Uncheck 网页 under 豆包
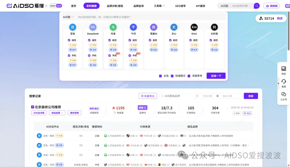The width and height of the screenshot is (290, 167). [x=69, y=40]
